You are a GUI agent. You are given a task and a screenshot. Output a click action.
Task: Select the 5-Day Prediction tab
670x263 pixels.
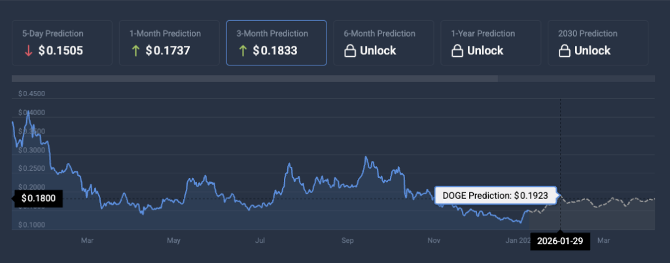click(62, 43)
